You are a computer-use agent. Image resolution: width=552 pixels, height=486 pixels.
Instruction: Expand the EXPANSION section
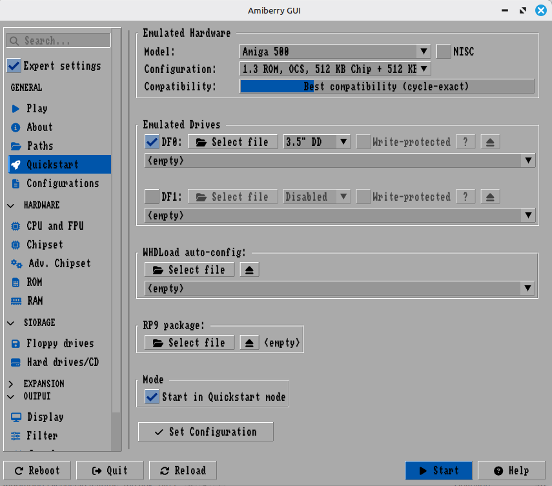(11, 383)
